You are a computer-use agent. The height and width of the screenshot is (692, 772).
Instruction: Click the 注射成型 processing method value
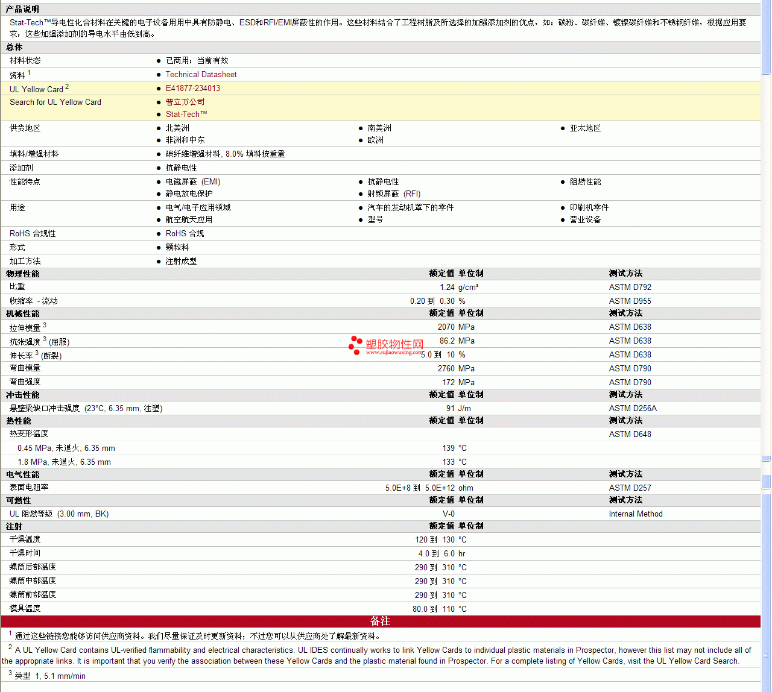[181, 261]
